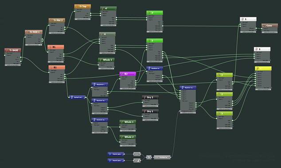Click the yellow 1 node header icon
This screenshot has height=168, width=281.
[x=258, y=69]
